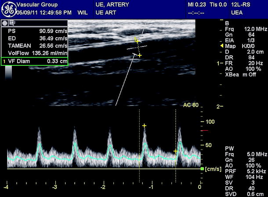Click the yellow peak systolic cursor on waveform

click(x=144, y=126)
